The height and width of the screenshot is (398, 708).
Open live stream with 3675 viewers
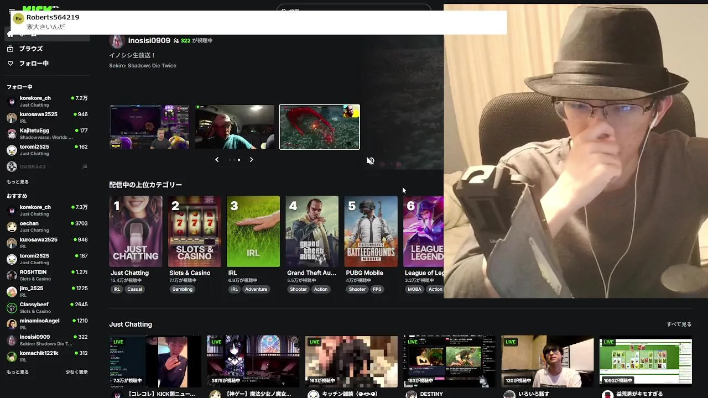coord(253,361)
